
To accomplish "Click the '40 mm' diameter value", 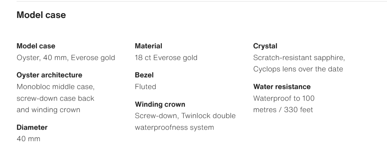I will (x=29, y=139).
